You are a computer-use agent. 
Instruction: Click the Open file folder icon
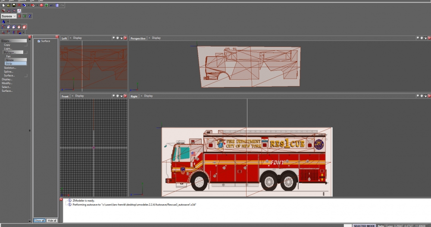9,5
